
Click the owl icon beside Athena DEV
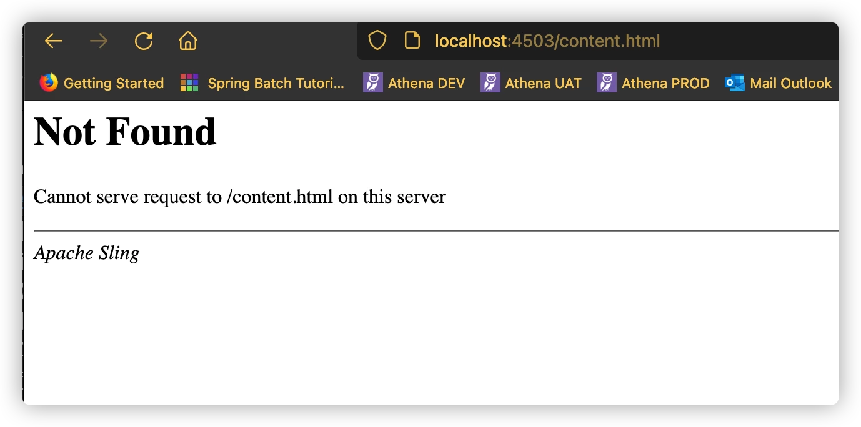click(373, 82)
